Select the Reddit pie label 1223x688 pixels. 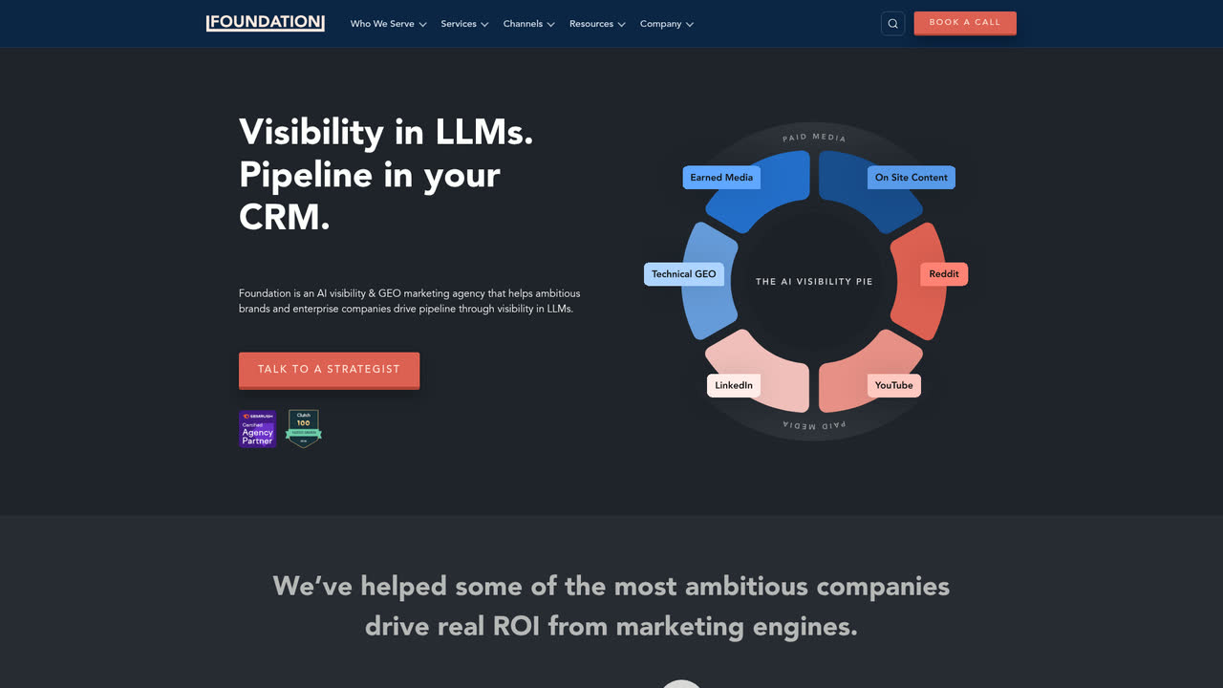[x=944, y=274]
